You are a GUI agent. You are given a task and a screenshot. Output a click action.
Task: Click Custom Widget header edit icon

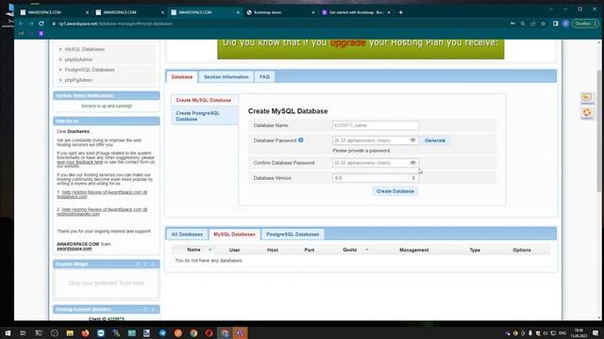coord(138,264)
